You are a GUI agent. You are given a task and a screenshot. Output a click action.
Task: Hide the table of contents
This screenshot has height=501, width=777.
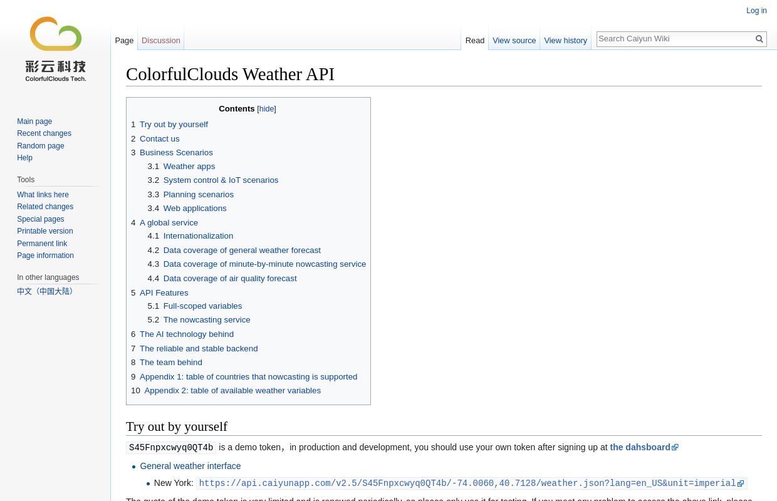(x=266, y=109)
